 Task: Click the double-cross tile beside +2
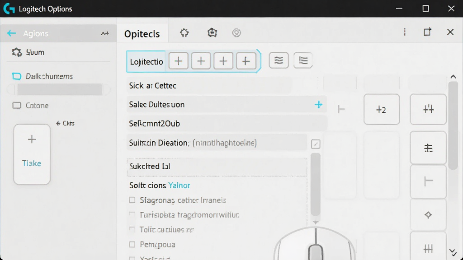click(428, 109)
